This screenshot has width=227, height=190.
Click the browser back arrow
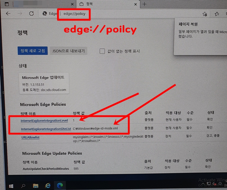[x=8, y=14]
